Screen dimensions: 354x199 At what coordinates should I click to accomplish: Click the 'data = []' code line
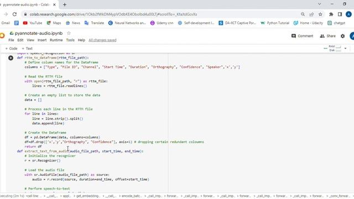coord(33,100)
